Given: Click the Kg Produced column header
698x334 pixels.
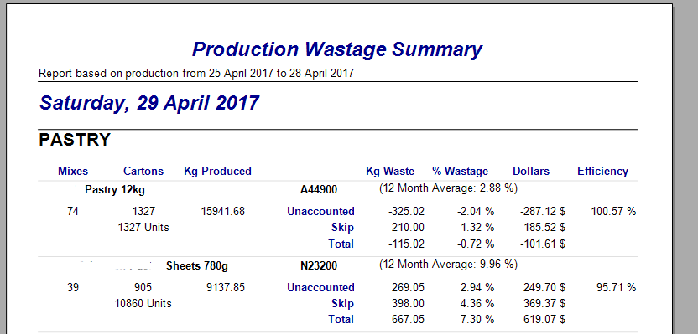Looking at the screenshot, I should 217,171.
